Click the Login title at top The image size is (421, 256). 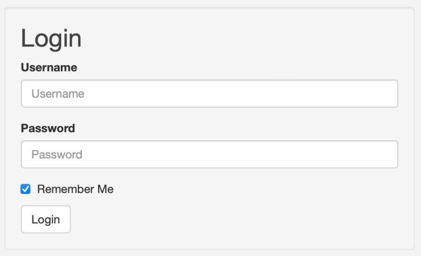tap(51, 38)
